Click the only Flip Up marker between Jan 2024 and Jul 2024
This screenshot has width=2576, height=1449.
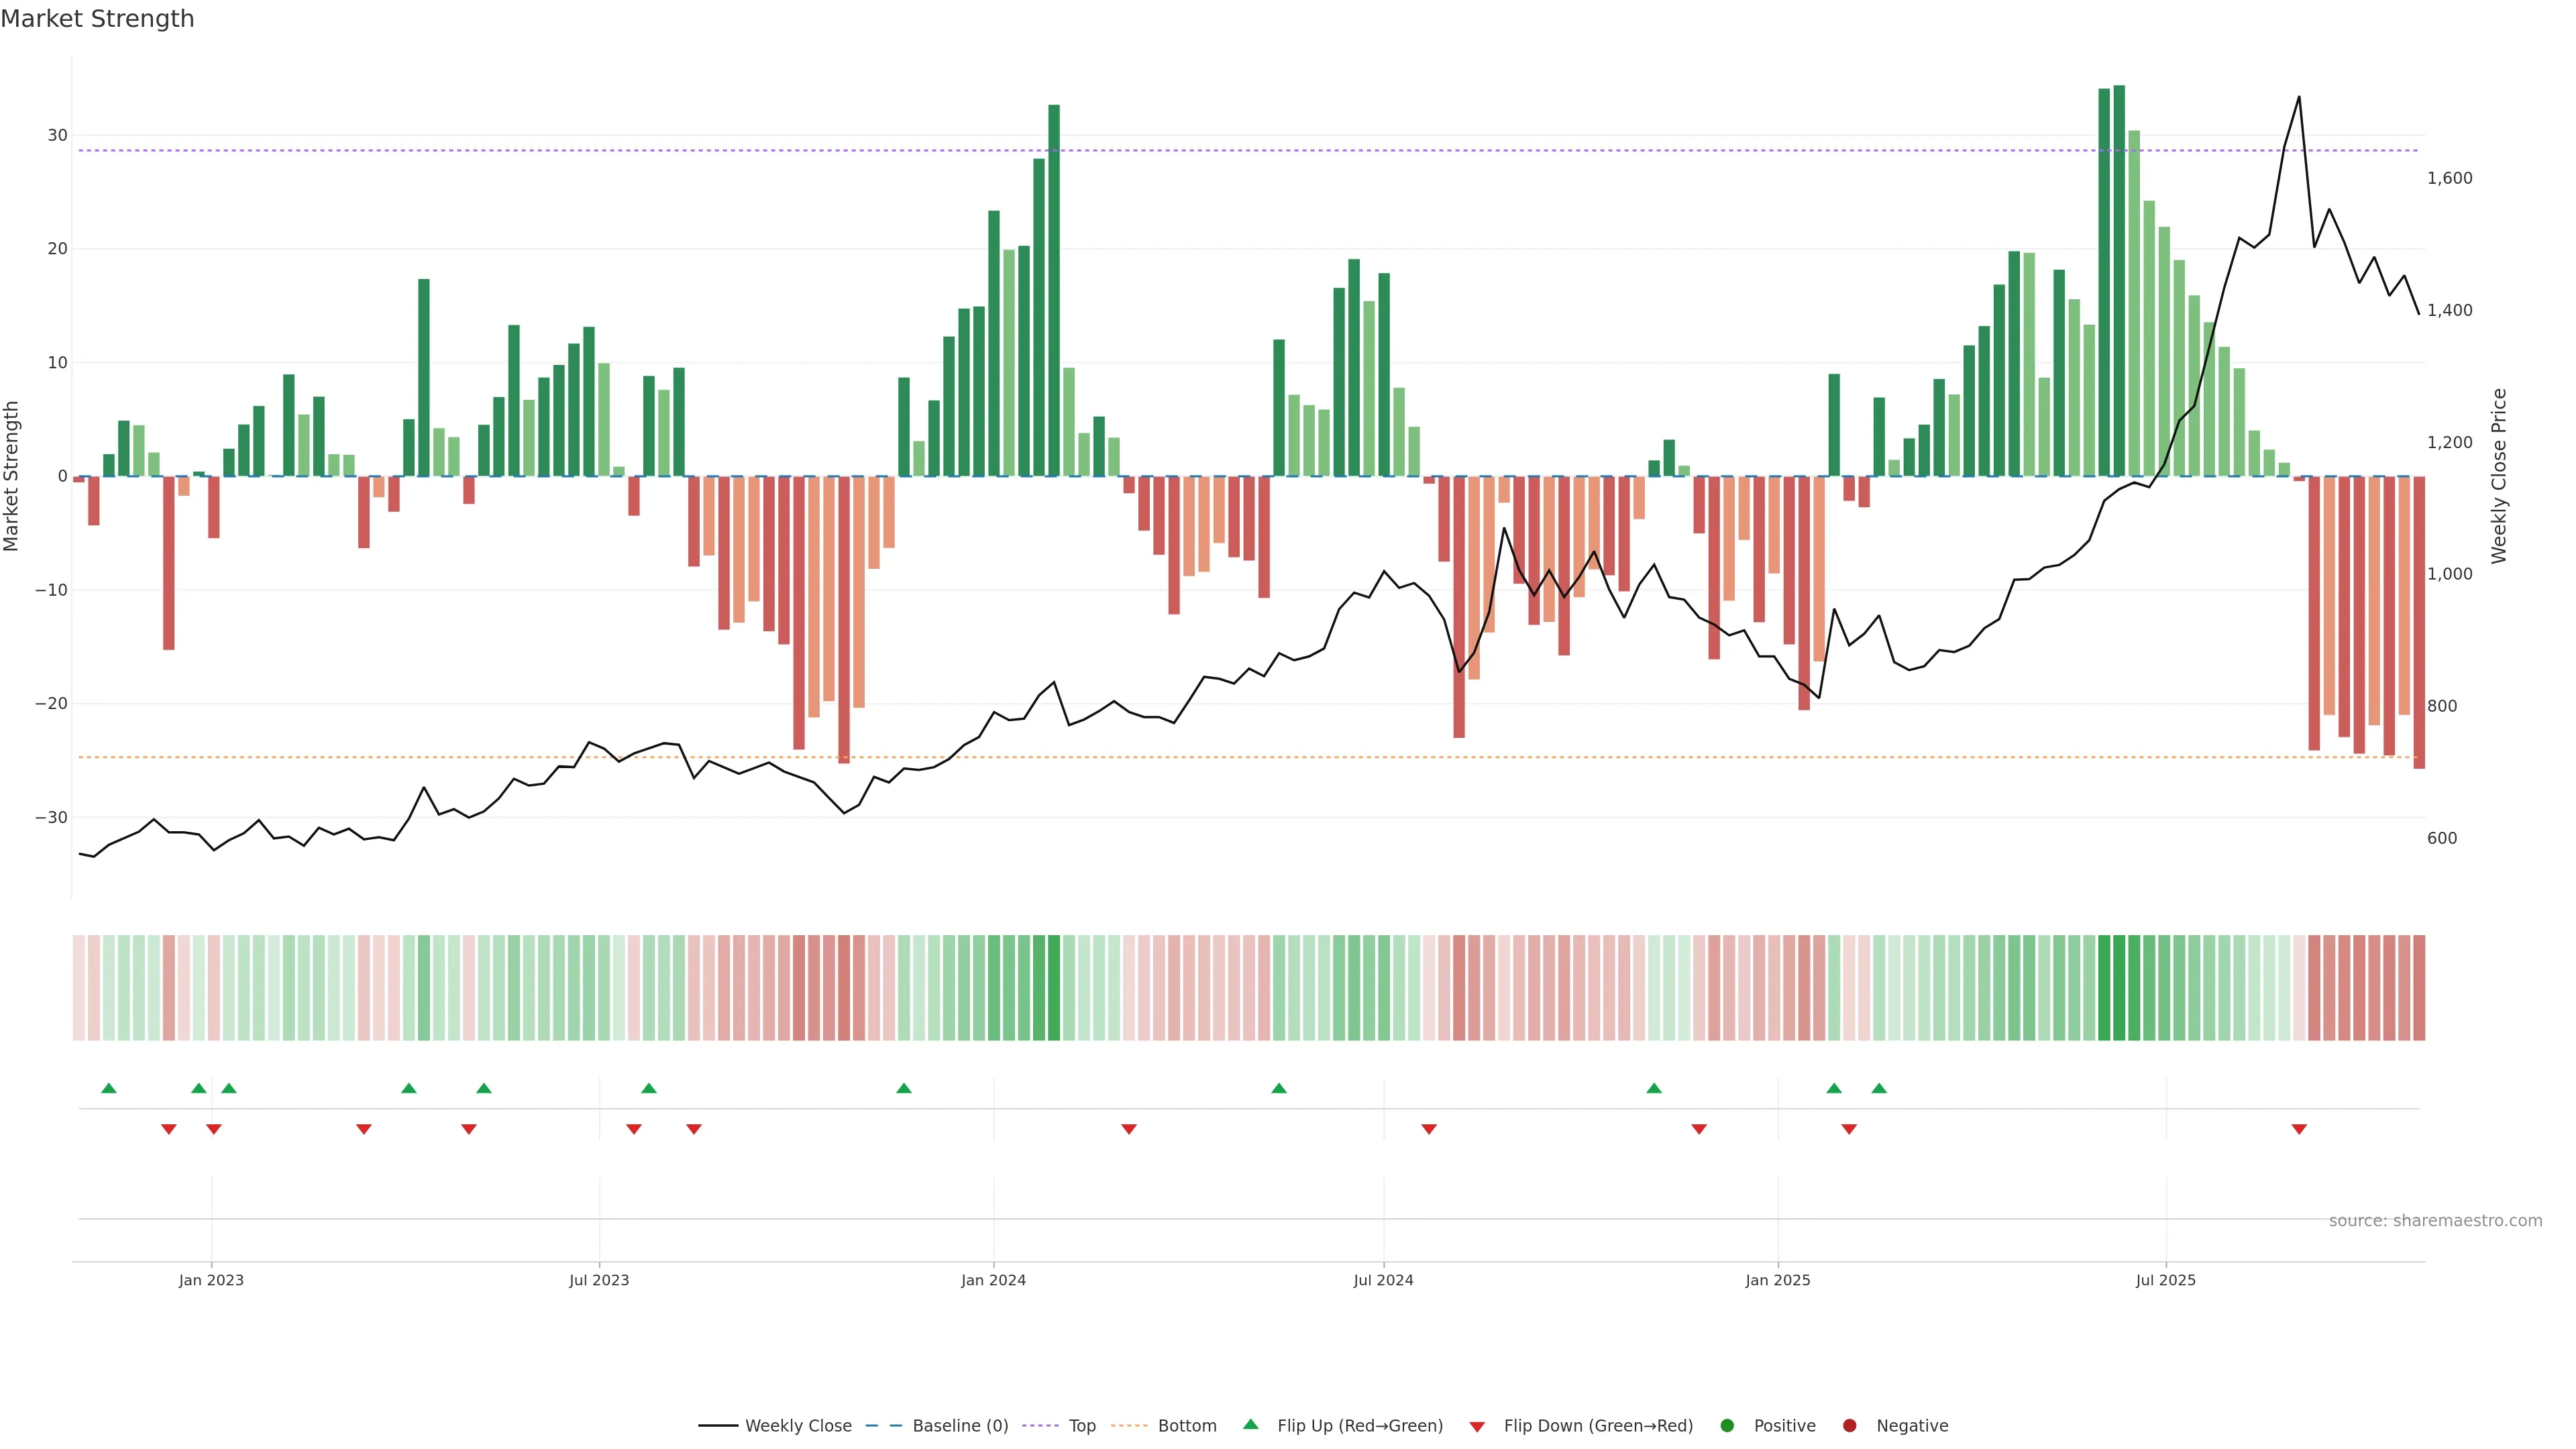(1279, 1088)
